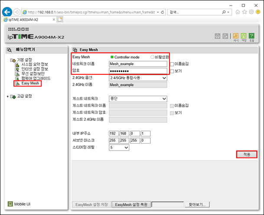Open the 스티어링 레벨 dropdown

point(119,148)
